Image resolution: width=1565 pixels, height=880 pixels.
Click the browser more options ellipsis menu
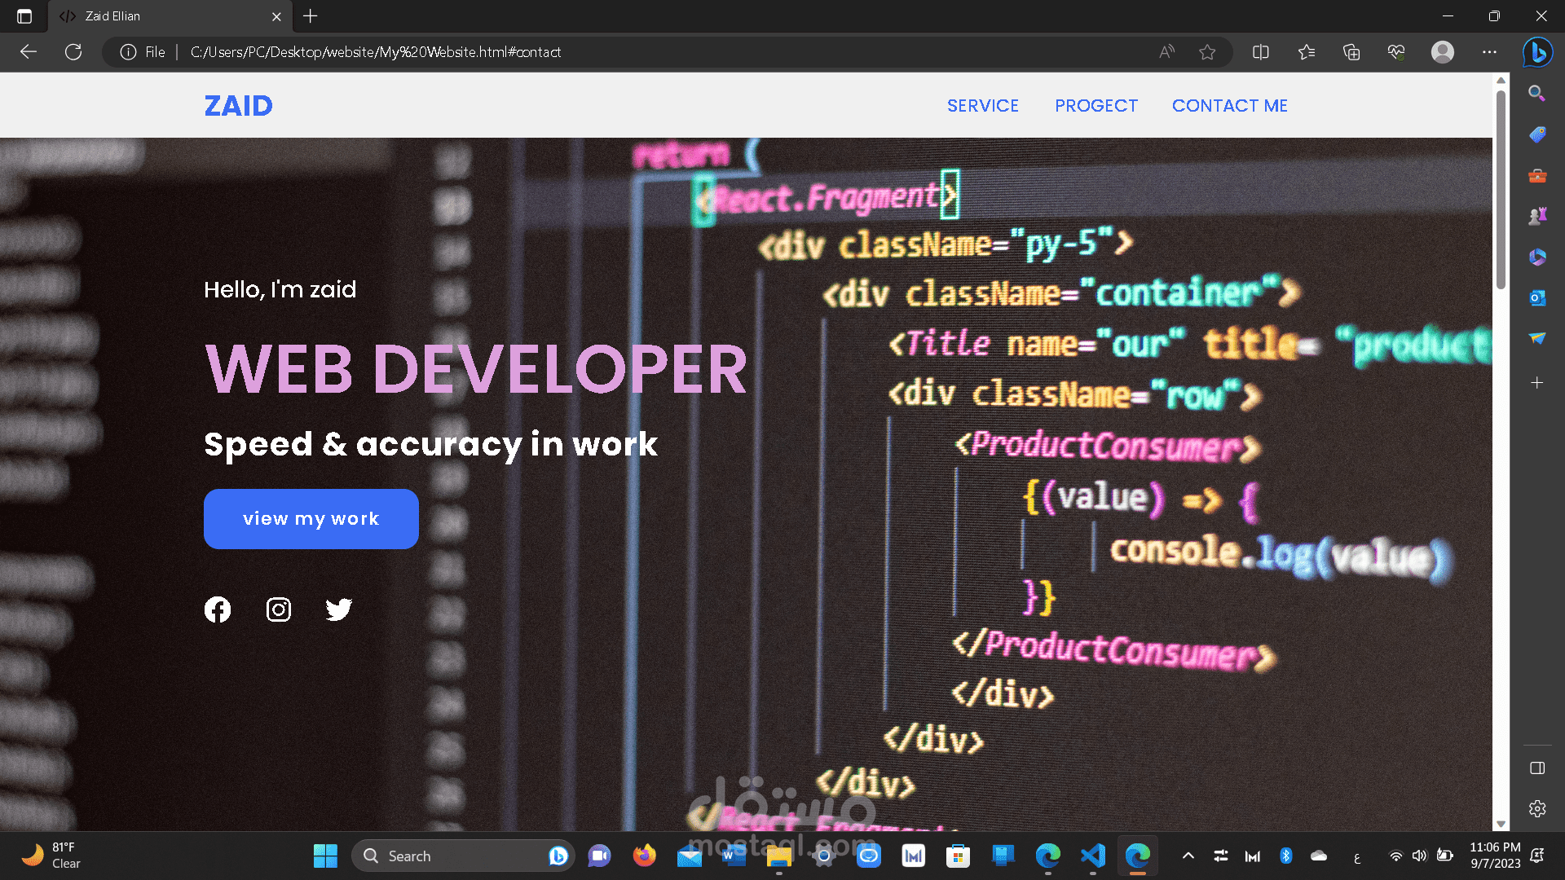coord(1490,51)
